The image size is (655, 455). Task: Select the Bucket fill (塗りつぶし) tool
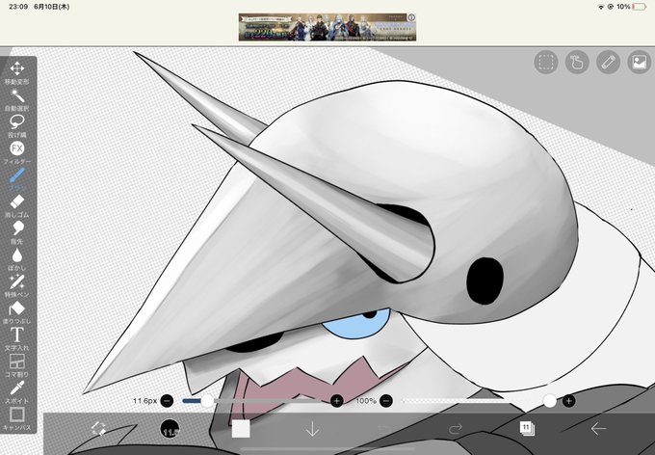point(16,312)
